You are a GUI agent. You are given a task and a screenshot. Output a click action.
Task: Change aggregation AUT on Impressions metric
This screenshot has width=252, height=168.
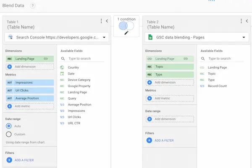(10, 83)
